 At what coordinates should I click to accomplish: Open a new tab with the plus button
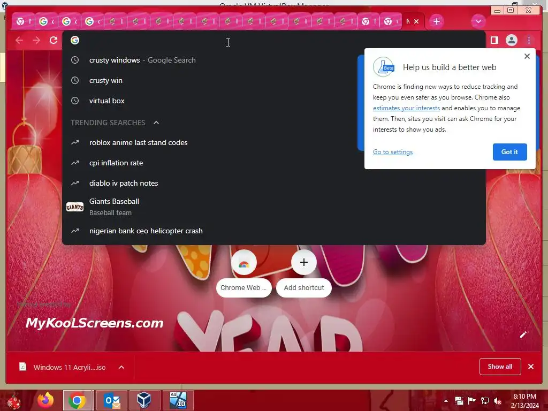click(436, 21)
